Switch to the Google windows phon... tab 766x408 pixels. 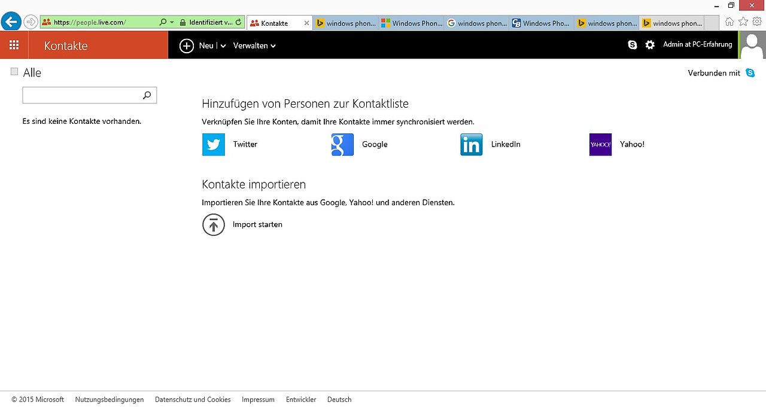477,23
